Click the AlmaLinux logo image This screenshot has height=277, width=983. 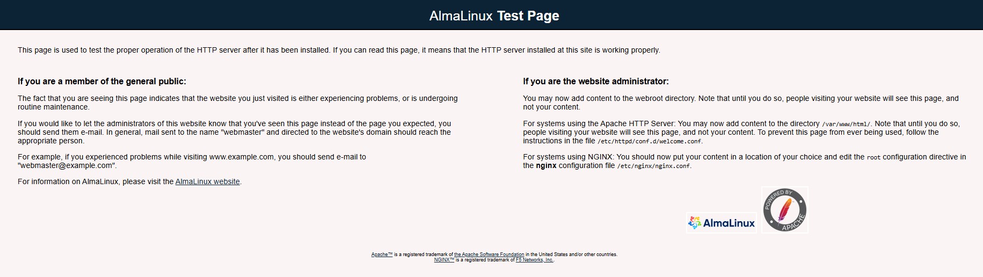pos(722,223)
